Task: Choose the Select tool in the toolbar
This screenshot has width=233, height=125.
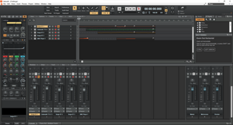Action: point(79,8)
